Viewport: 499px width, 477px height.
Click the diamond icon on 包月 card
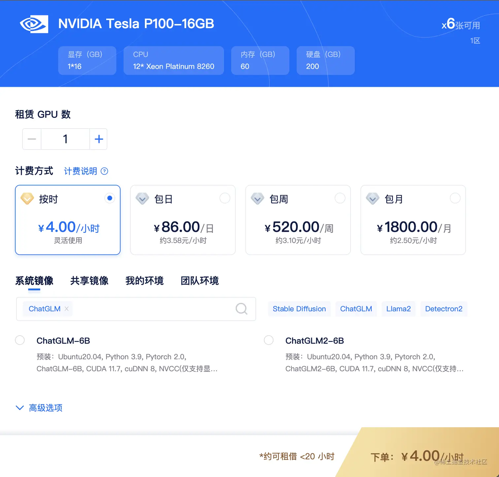pos(373,198)
